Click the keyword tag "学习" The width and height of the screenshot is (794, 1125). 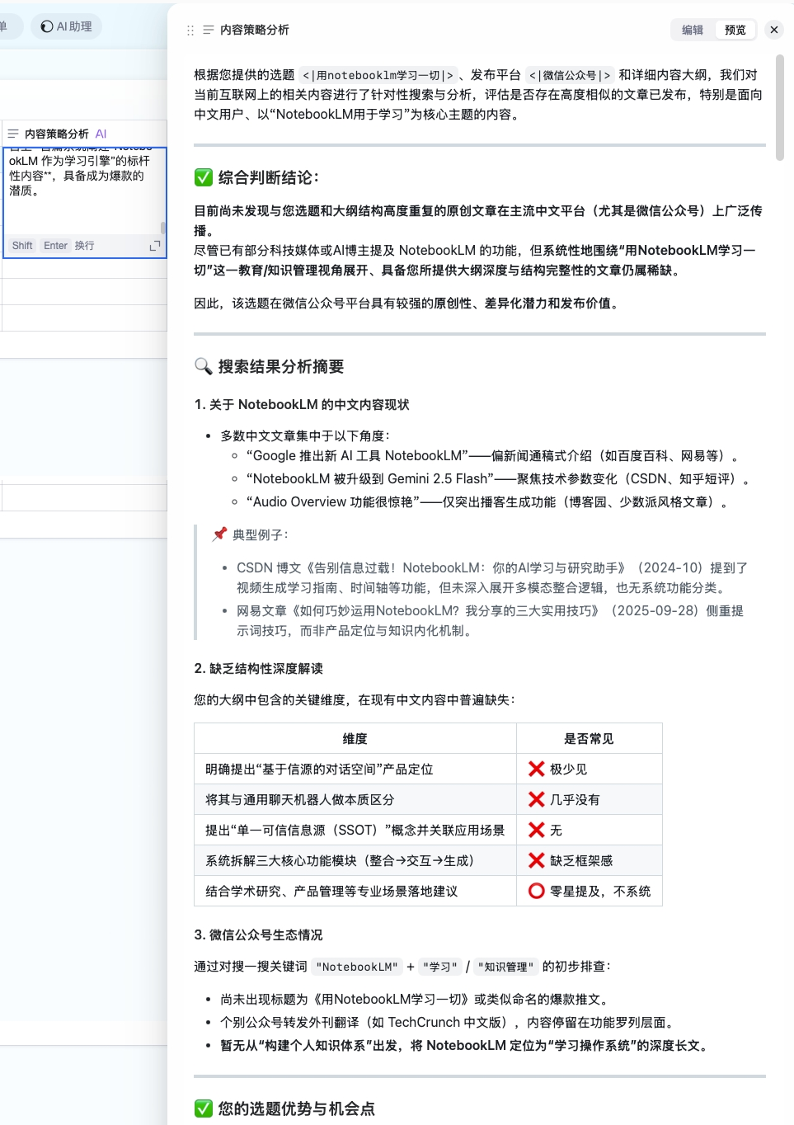click(x=439, y=967)
